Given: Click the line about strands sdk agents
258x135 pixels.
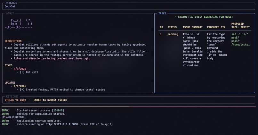Looking at the screenshot, I should coord(75,46).
